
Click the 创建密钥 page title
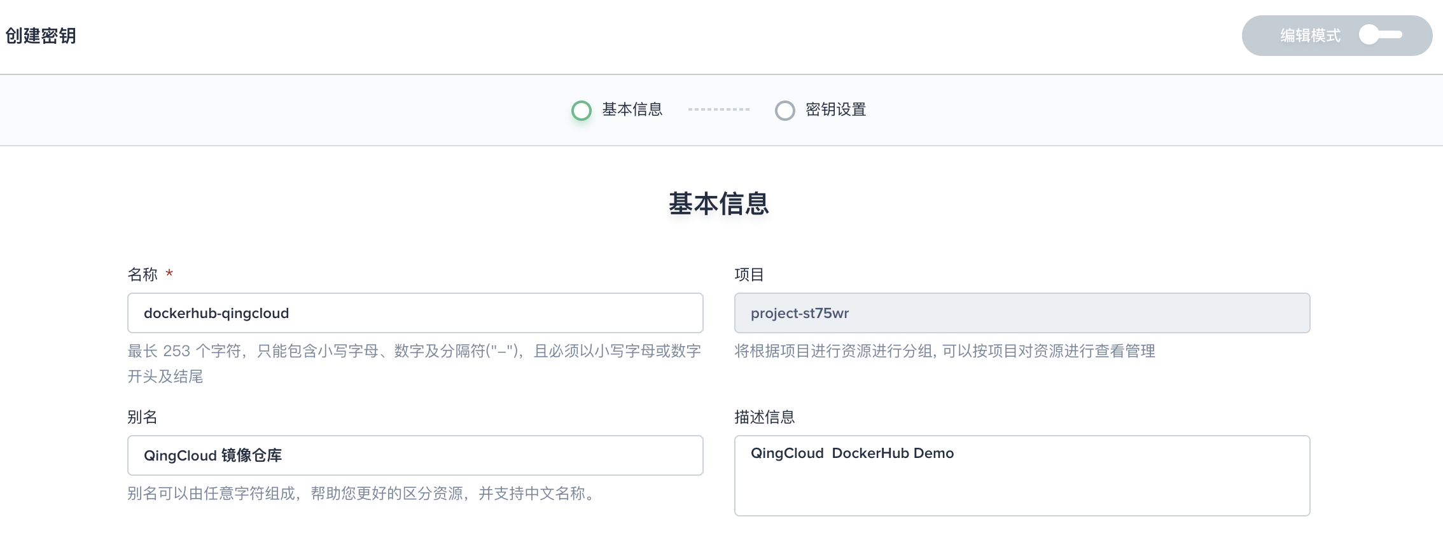(x=41, y=36)
